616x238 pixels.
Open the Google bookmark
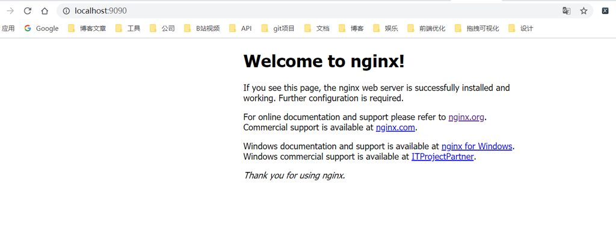click(x=42, y=28)
